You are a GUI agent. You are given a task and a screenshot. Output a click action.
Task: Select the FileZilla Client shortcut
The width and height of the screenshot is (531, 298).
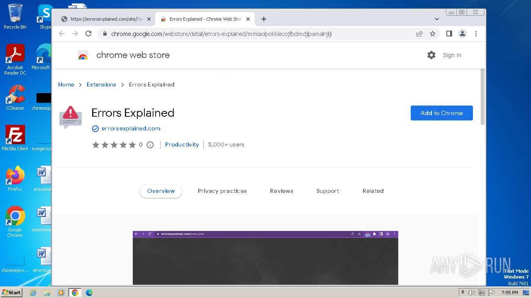tap(15, 138)
